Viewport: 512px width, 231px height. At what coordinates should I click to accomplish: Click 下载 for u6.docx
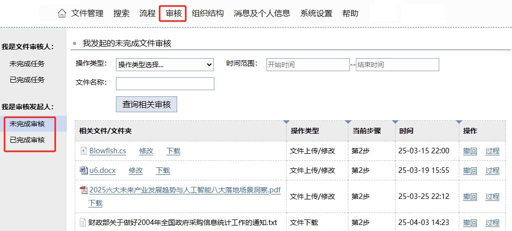[x=163, y=170]
